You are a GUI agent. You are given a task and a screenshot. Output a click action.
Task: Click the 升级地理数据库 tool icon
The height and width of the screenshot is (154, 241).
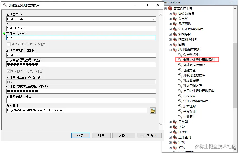pos(180,75)
